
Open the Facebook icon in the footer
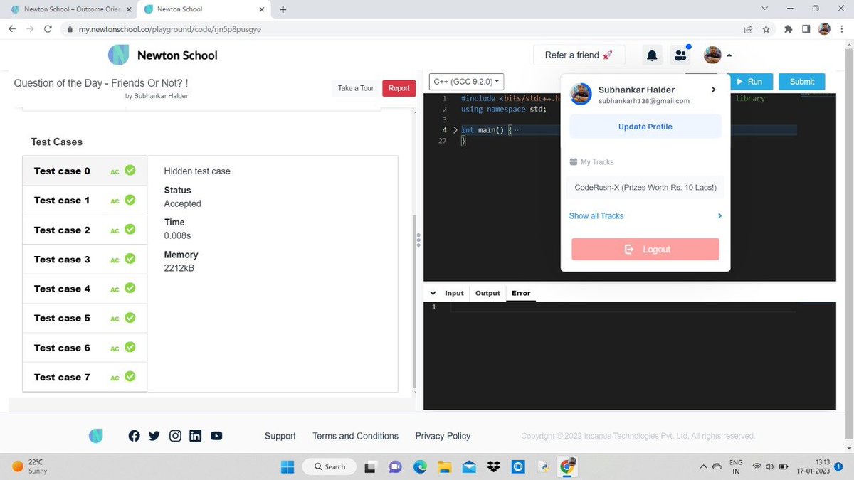click(134, 436)
